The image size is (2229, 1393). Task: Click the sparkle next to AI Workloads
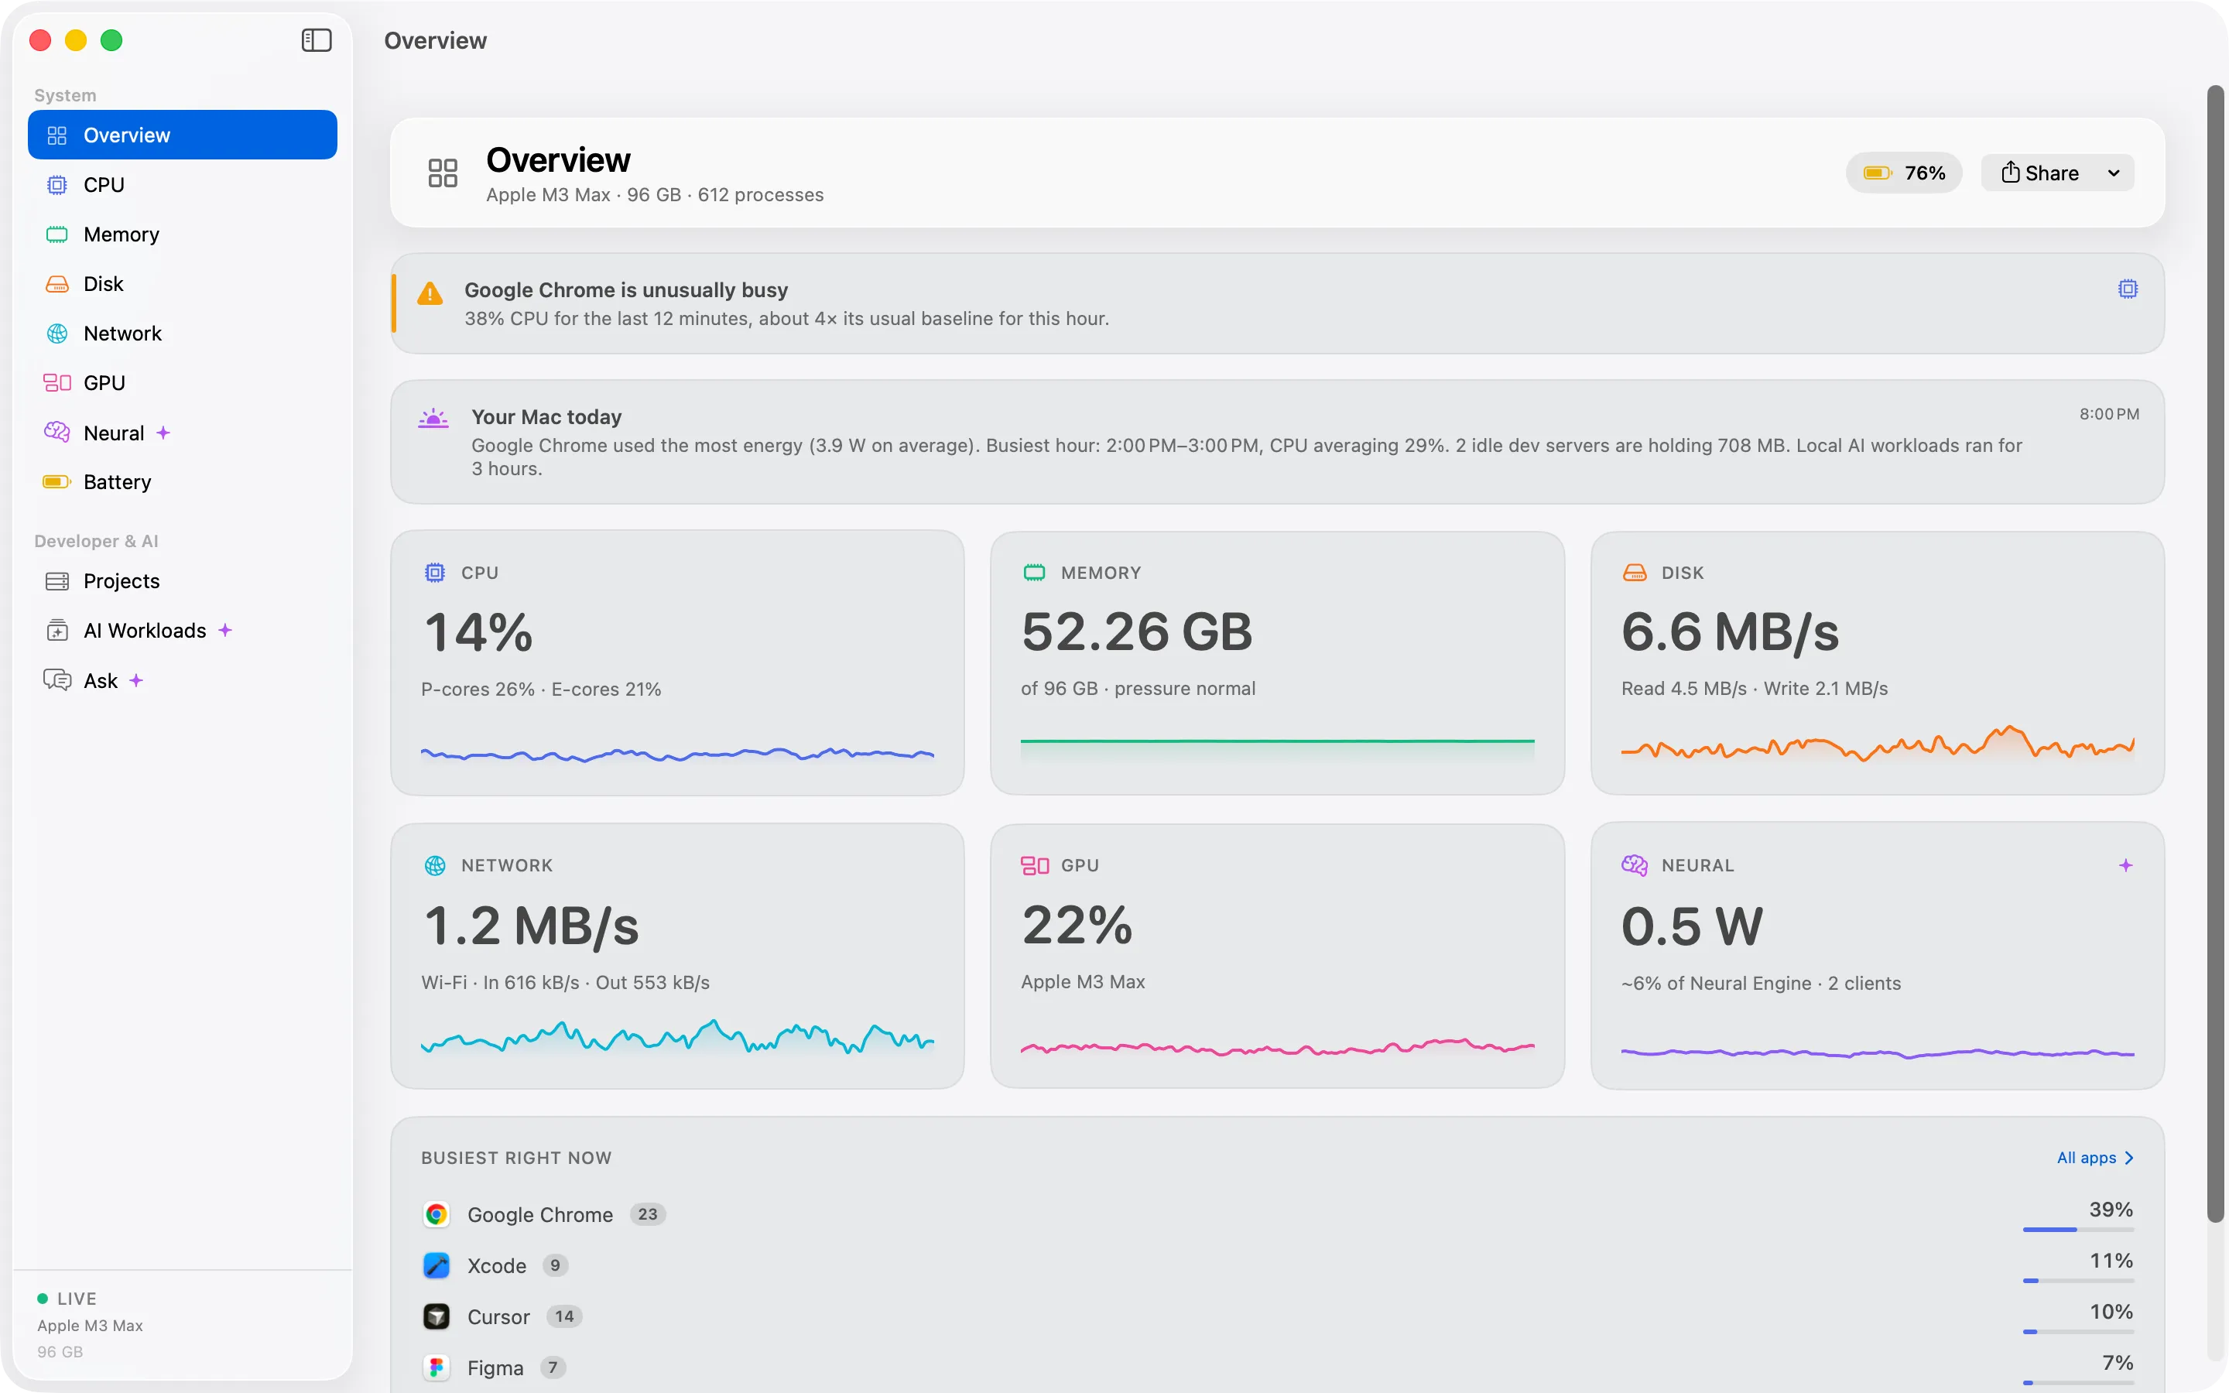[224, 630]
